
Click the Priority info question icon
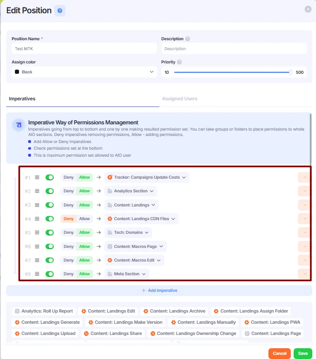pyautogui.click(x=180, y=62)
